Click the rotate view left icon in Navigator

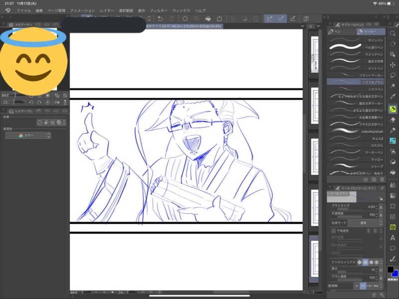pyautogui.click(x=31, y=102)
